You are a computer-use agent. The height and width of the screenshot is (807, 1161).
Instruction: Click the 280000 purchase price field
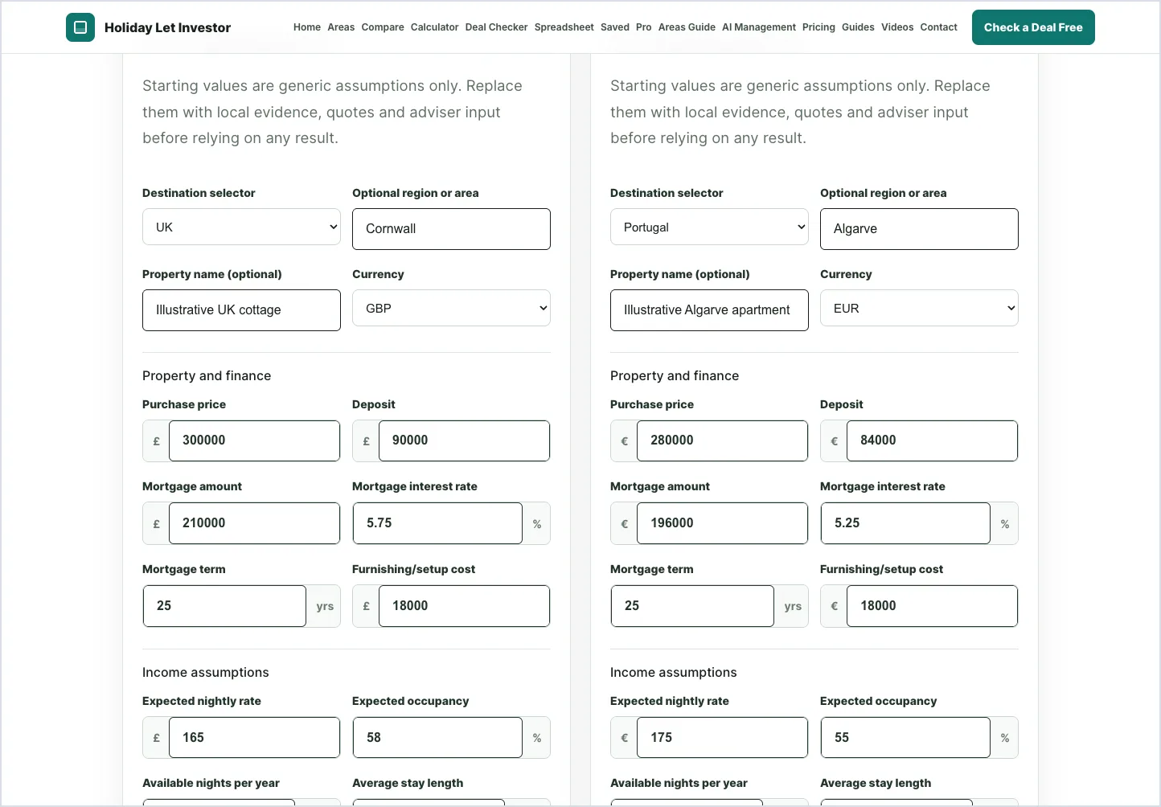[x=722, y=440]
